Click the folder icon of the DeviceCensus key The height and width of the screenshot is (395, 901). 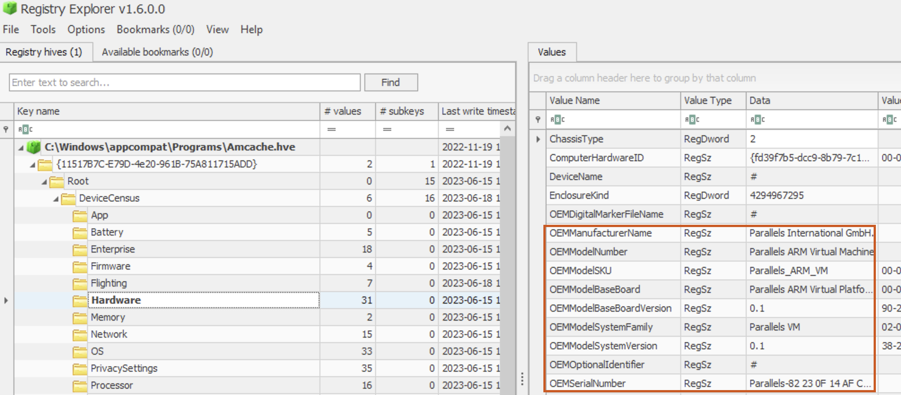68,199
